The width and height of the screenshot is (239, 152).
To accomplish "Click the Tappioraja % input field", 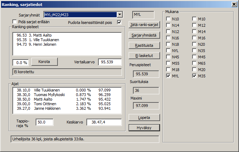I will (45, 122).
